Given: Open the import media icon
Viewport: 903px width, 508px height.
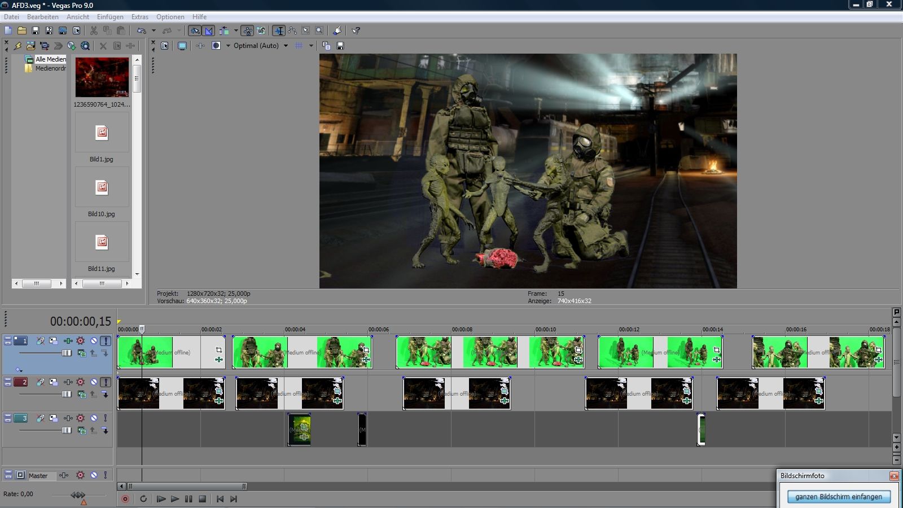Looking at the screenshot, I should coord(31,46).
